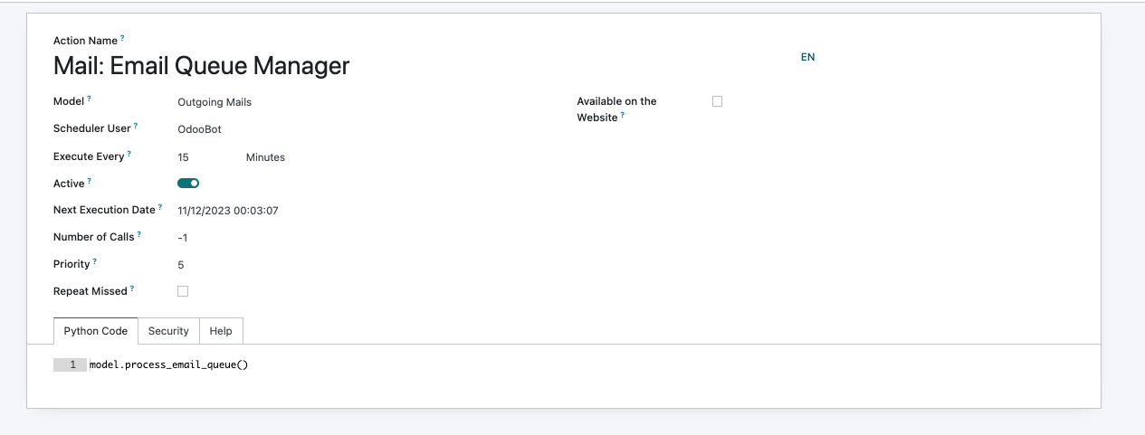The width and height of the screenshot is (1145, 435).
Task: Enable the Available on the Website checkbox
Action: click(x=717, y=101)
